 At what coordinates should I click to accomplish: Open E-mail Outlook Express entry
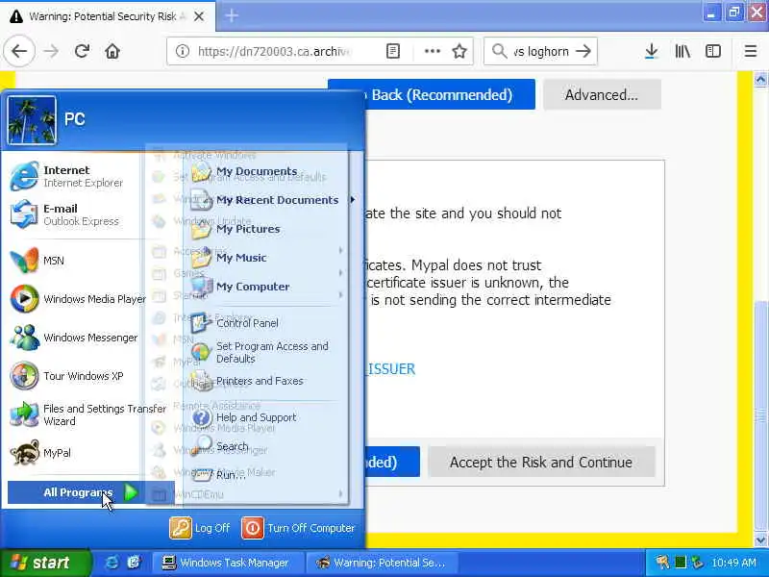tap(75, 214)
